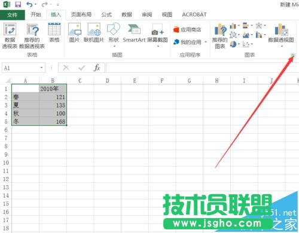Viewport: 299px width, 233px height.
Task: Insert a pie chart
Action: (x=233, y=44)
